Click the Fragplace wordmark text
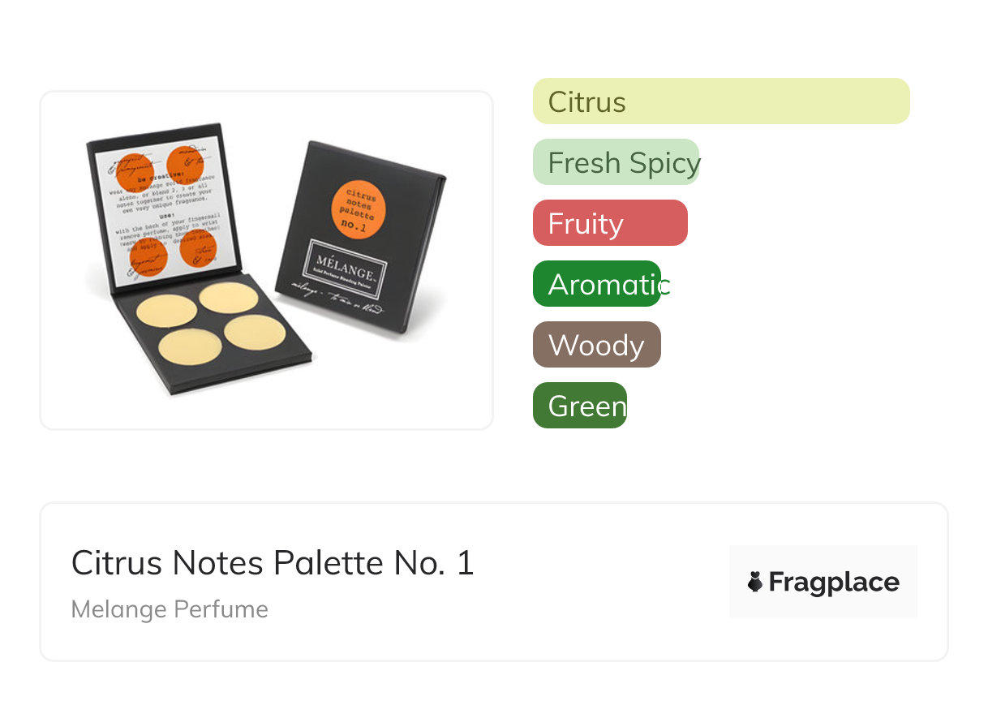The image size is (988, 701). point(834,582)
